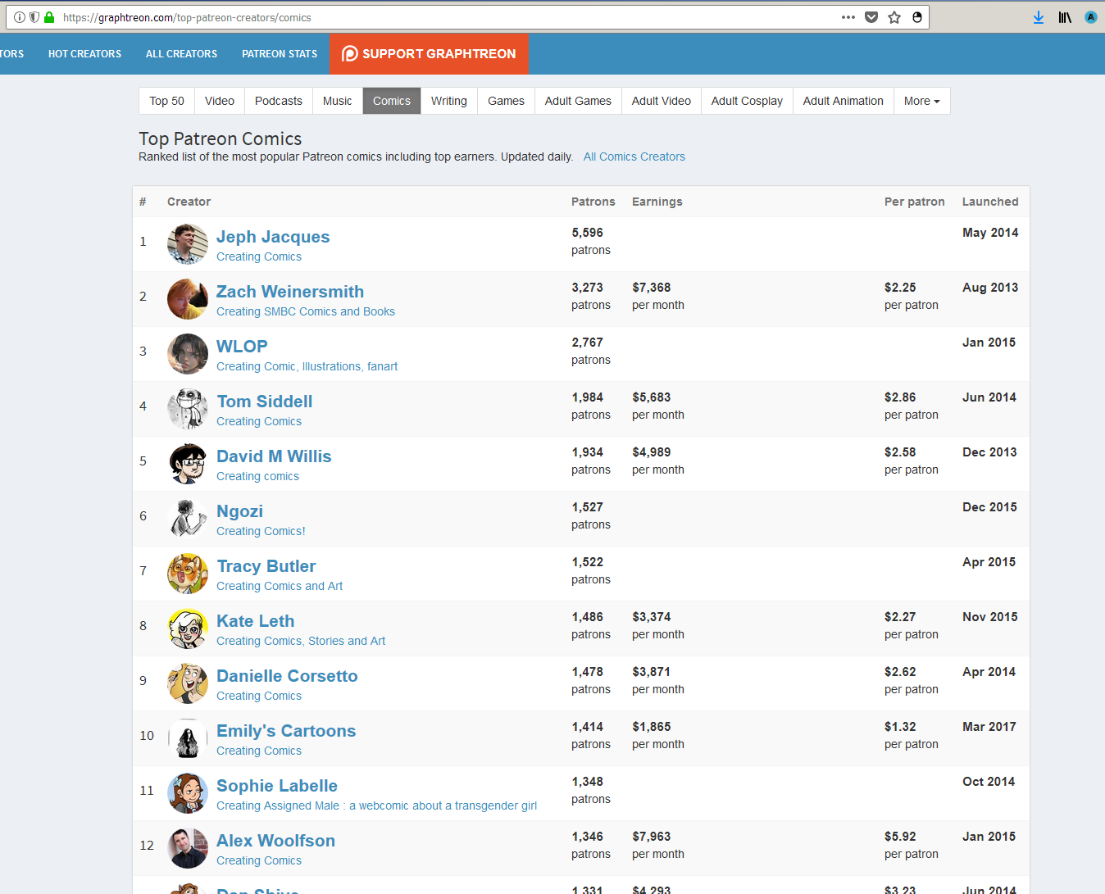
Task: Click Danielle Corsetto avatar image
Action: 188,683
